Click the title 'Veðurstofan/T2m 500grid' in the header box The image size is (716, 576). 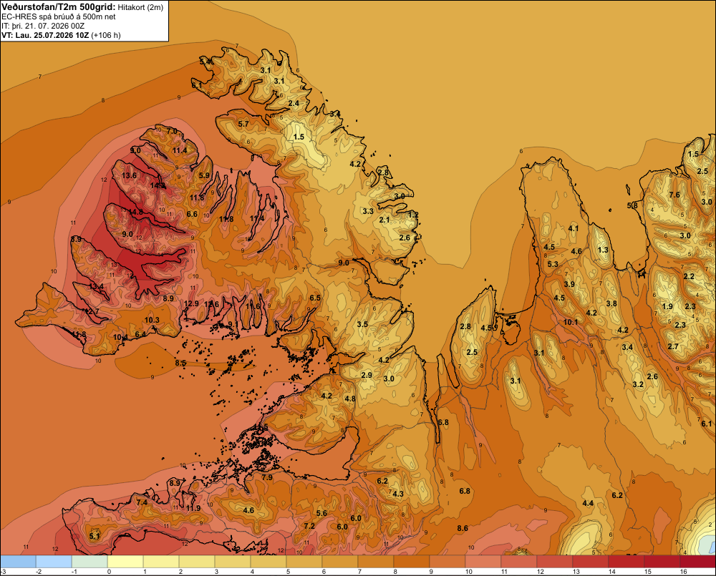pos(59,7)
